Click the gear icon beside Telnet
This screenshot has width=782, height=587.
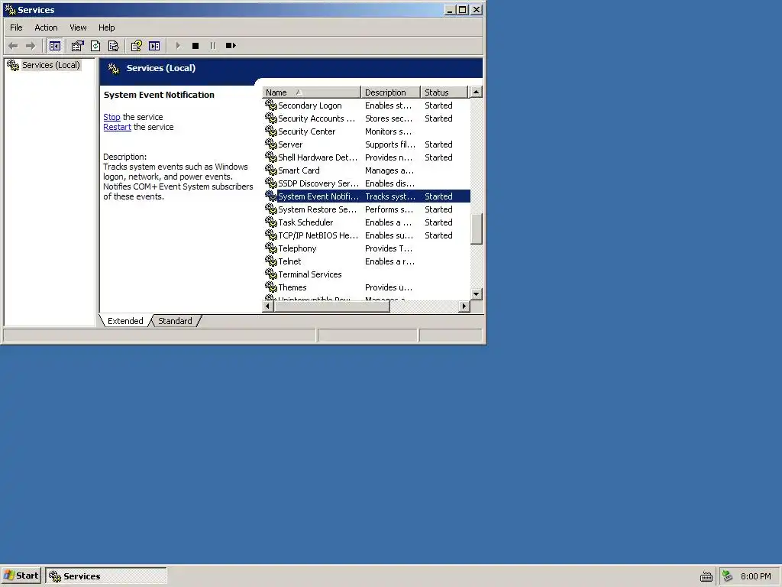point(271,261)
